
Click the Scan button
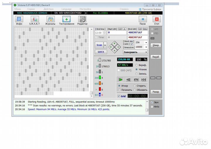point(99,45)
